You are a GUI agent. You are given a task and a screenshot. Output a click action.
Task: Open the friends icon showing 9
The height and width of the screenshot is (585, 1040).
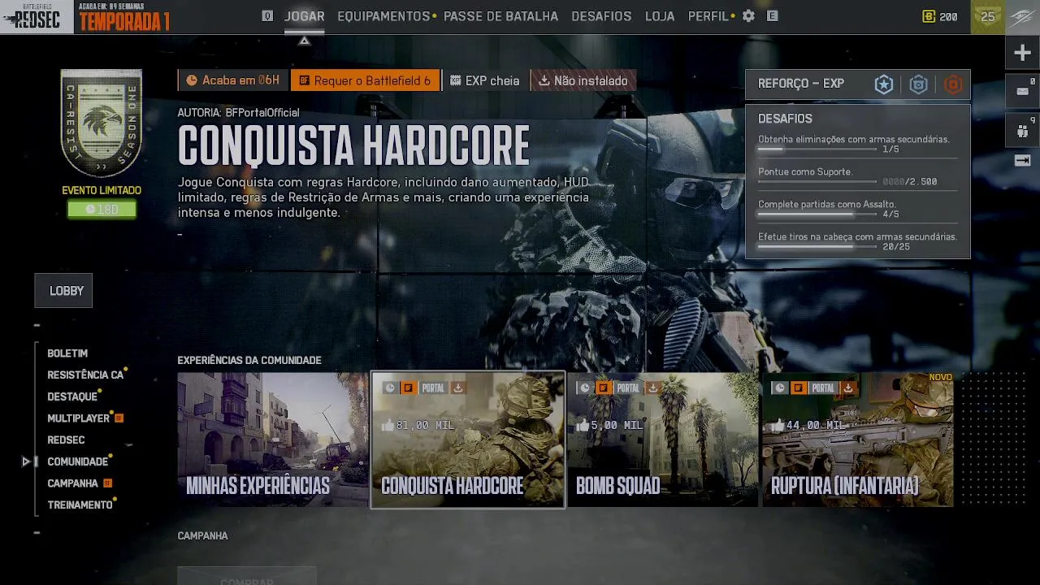pyautogui.click(x=1023, y=128)
